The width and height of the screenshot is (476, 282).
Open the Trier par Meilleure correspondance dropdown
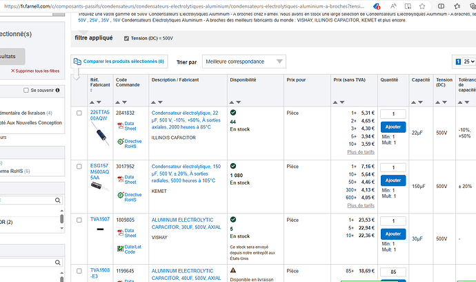(244, 62)
